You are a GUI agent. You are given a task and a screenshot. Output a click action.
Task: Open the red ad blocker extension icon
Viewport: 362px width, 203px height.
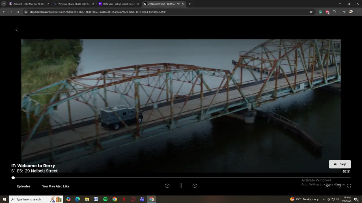click(x=327, y=12)
